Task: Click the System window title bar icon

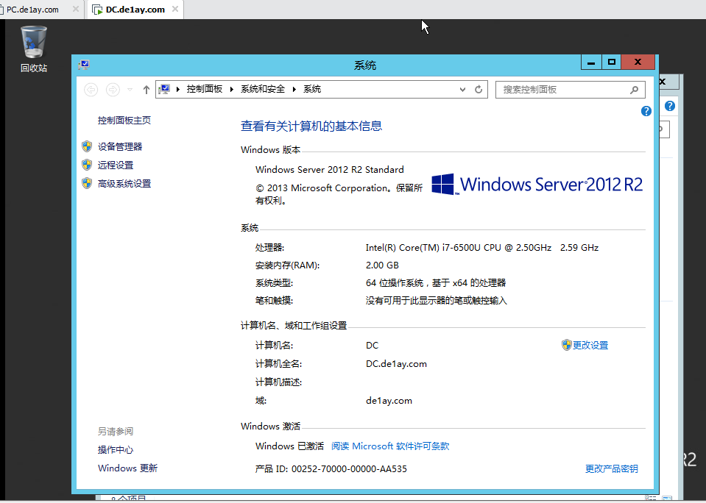Action: pyautogui.click(x=84, y=65)
